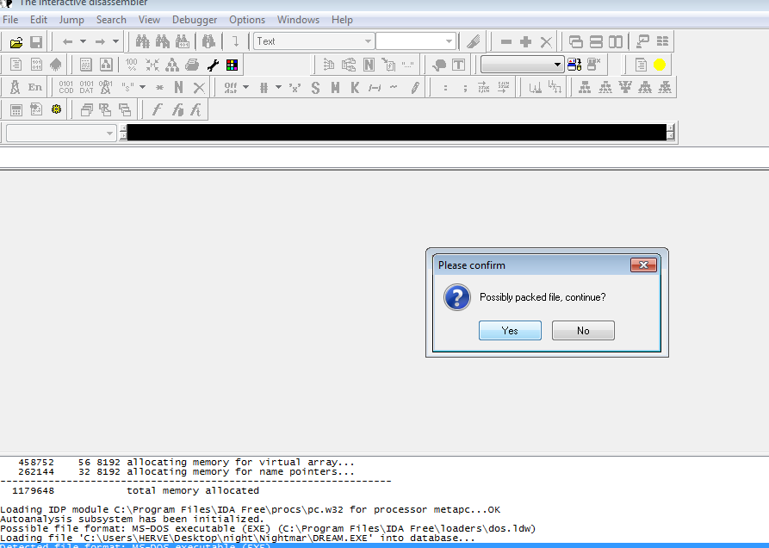The image size is (769, 548).
Task: Click the "Loading file" DREAM.EXE log line
Action: (x=238, y=539)
